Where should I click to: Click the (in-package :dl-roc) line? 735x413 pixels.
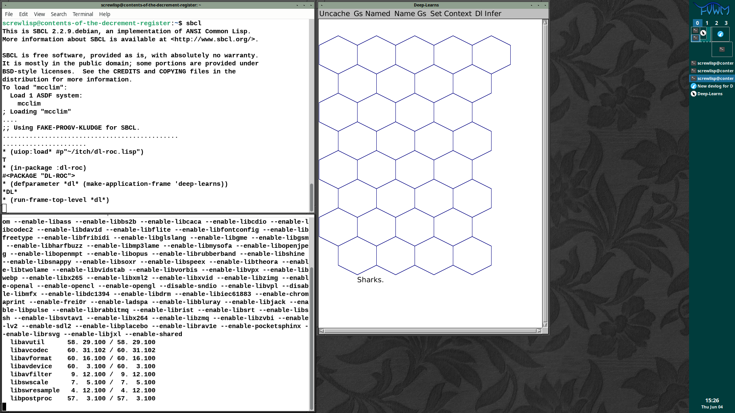coord(44,168)
